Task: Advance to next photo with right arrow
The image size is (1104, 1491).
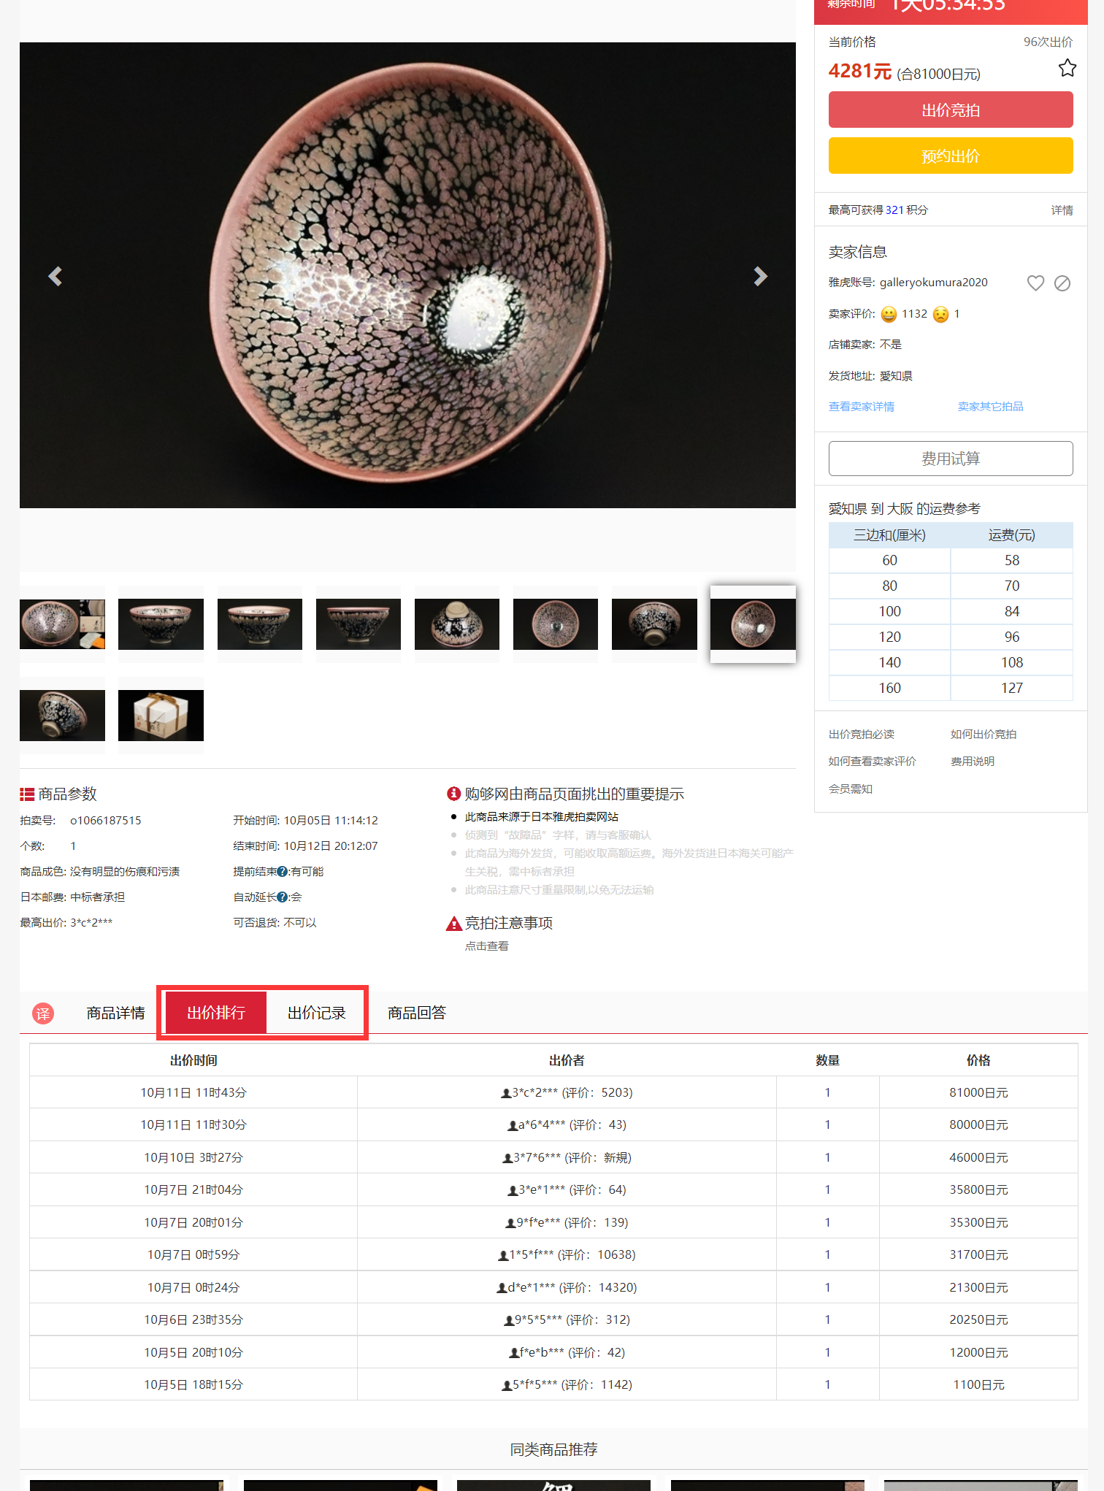Action: (x=760, y=276)
